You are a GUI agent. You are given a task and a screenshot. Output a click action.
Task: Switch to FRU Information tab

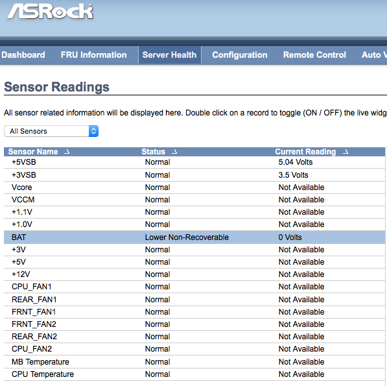tap(94, 55)
